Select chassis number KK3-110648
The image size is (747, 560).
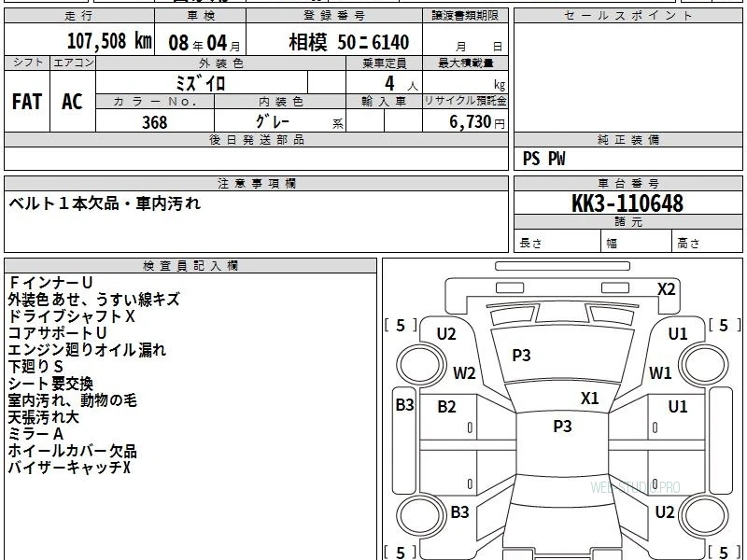tap(627, 203)
